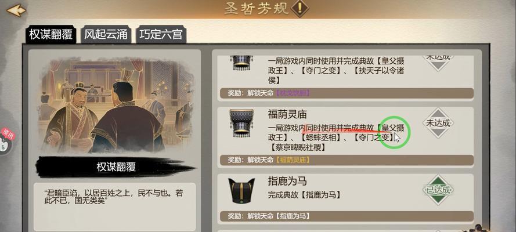Click the black cat-ear hat icon for 指鹿为马

click(241, 191)
